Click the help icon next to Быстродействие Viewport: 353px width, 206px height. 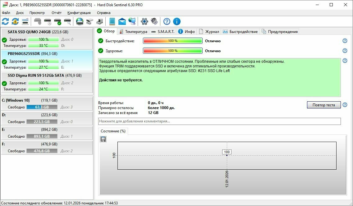pos(345,41)
